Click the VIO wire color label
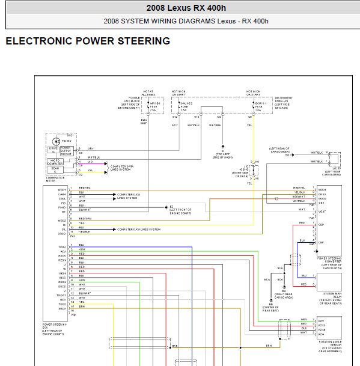Viewport: 360px width, 366px height. pos(90,162)
